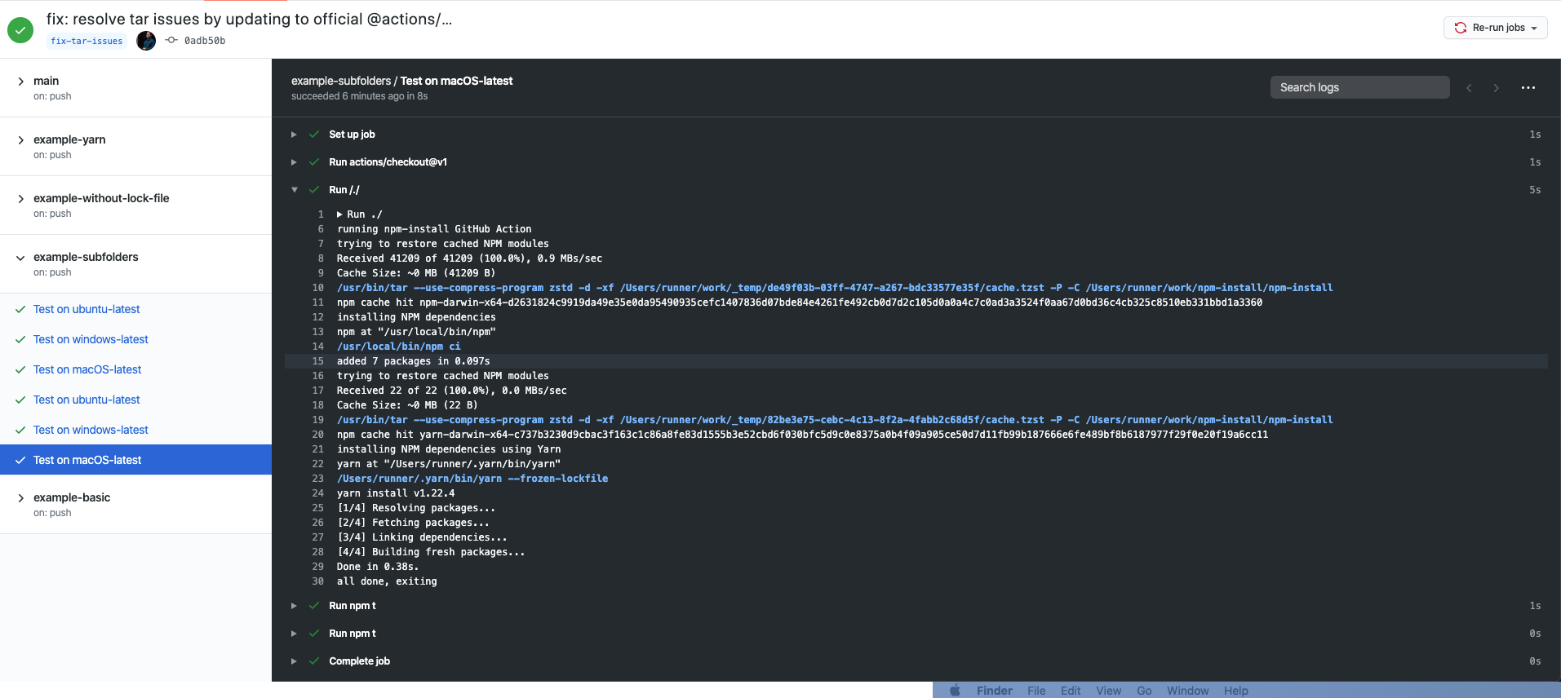Image resolution: width=1561 pixels, height=698 pixels.
Task: Open the Finder menu in menu bar
Action: point(994,691)
